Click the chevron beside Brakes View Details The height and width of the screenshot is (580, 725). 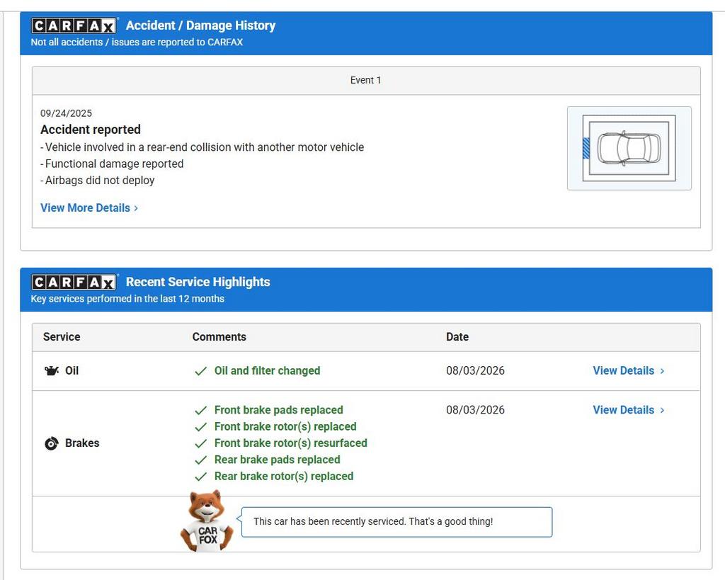click(x=662, y=410)
